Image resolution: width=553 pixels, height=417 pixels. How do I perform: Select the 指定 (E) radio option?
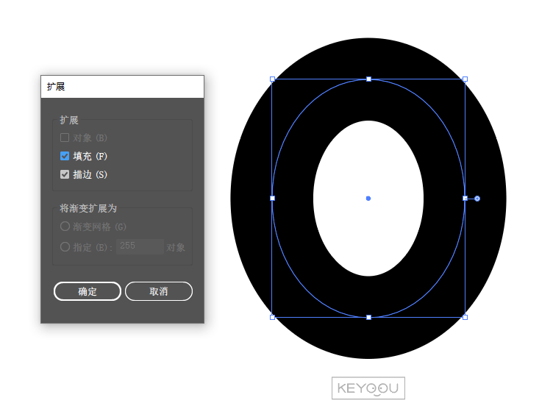65,246
